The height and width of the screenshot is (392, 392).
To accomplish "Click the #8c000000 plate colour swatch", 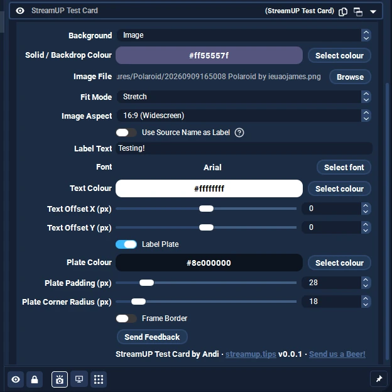I will pyautogui.click(x=209, y=263).
